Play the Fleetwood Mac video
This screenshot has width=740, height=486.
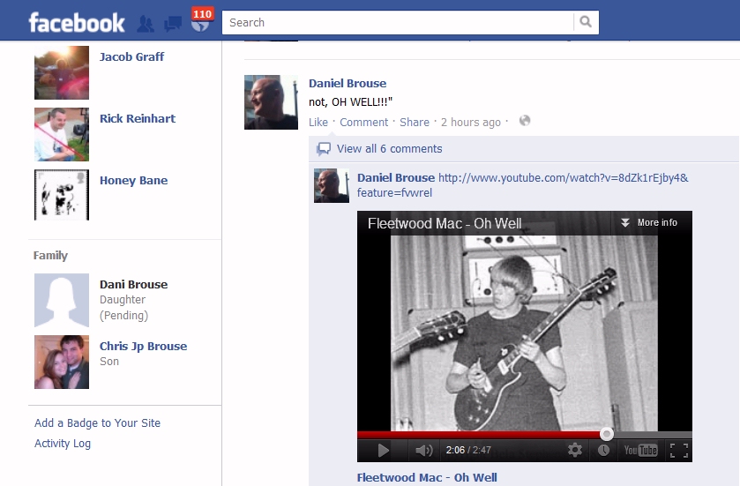383,450
